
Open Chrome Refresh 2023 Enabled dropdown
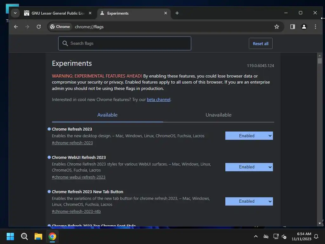249,136
